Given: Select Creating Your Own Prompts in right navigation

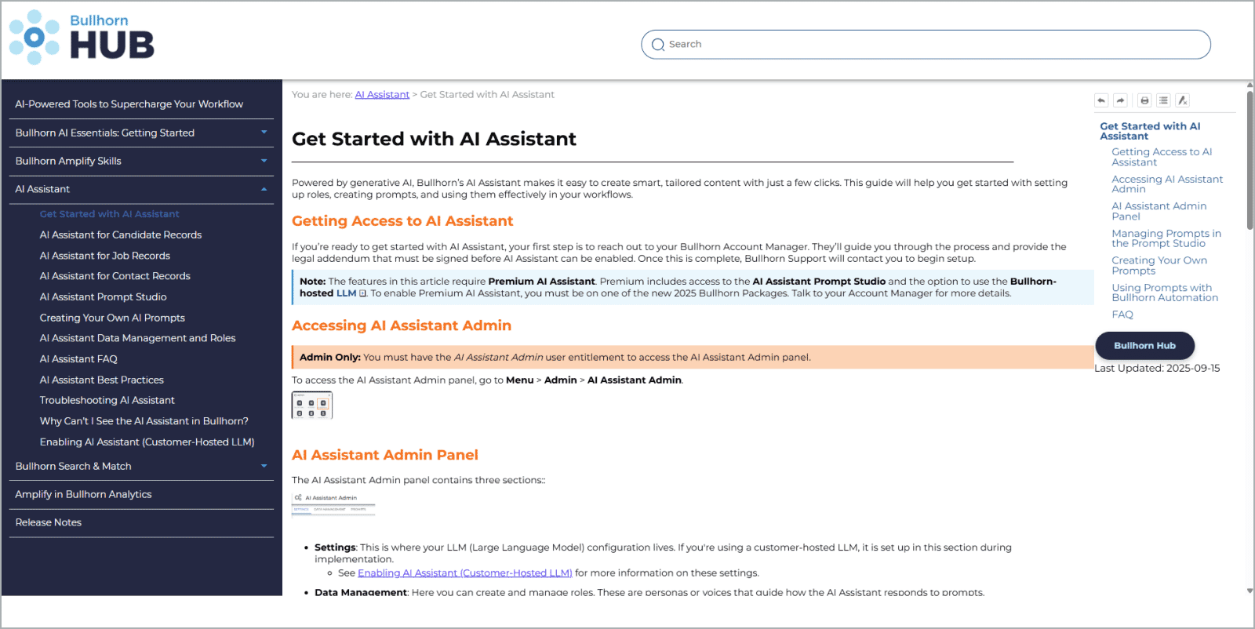Looking at the screenshot, I should click(1159, 265).
